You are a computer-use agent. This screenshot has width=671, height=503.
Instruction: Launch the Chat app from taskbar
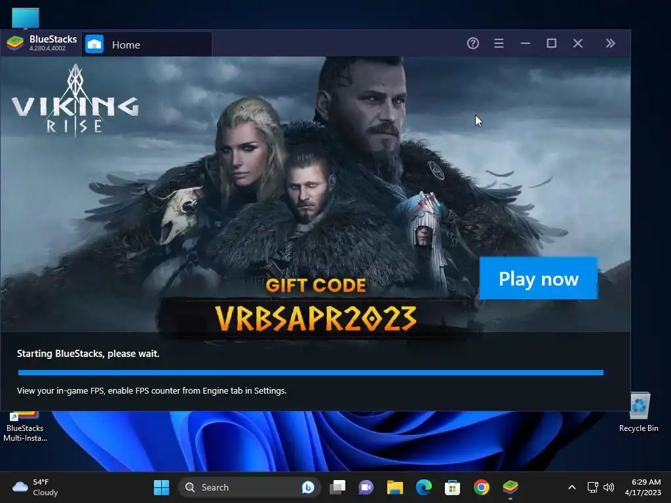click(366, 487)
